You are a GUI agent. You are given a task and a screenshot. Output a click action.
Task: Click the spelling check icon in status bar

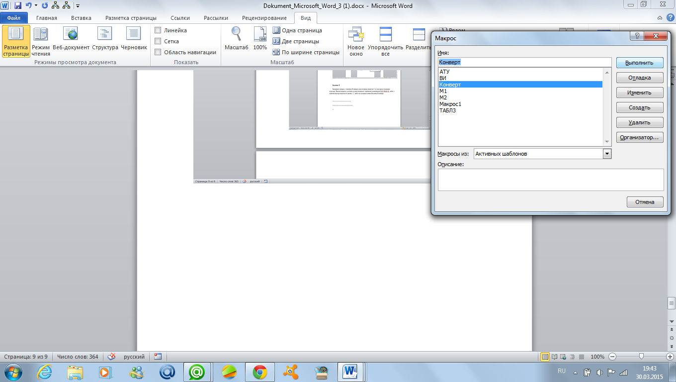(x=112, y=357)
